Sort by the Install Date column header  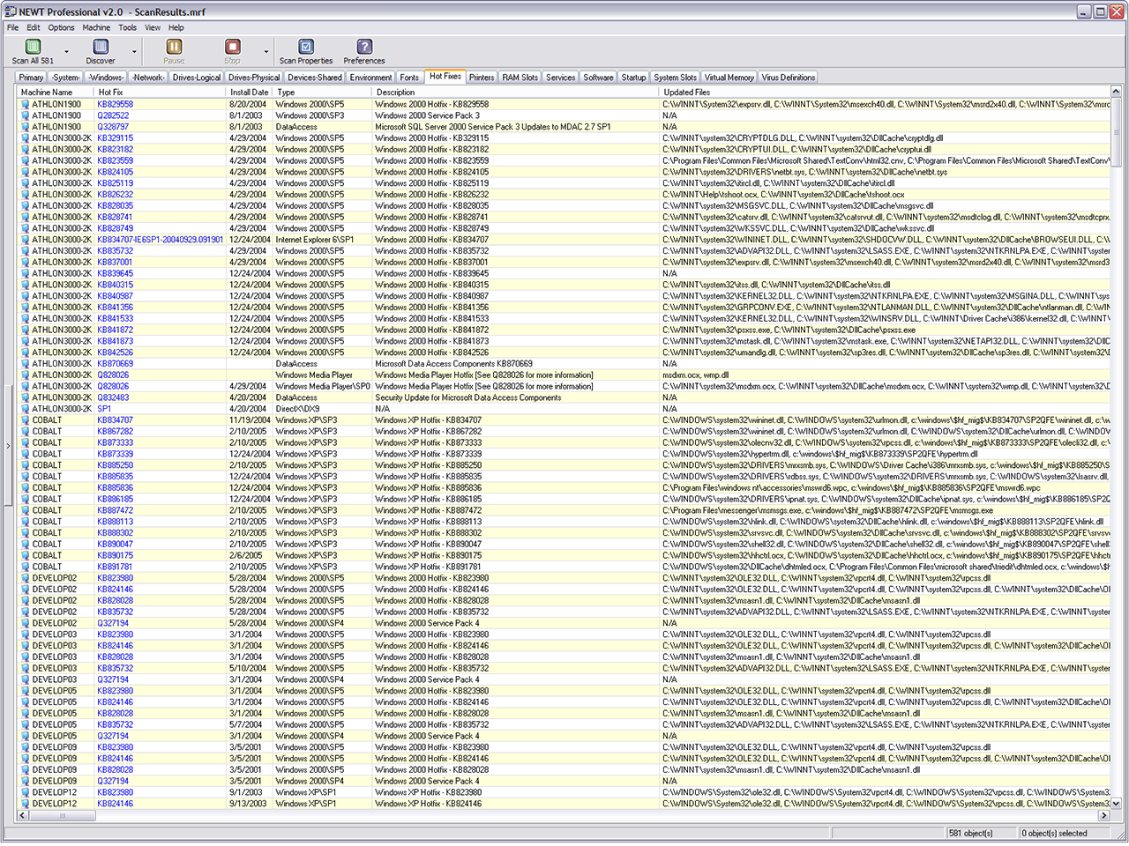click(249, 92)
